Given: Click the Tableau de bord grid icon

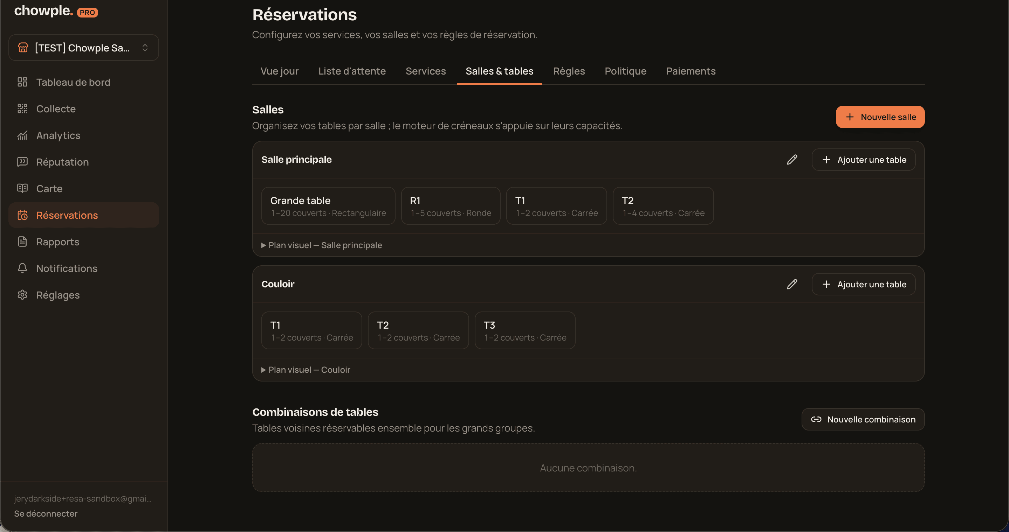Looking at the screenshot, I should point(22,82).
